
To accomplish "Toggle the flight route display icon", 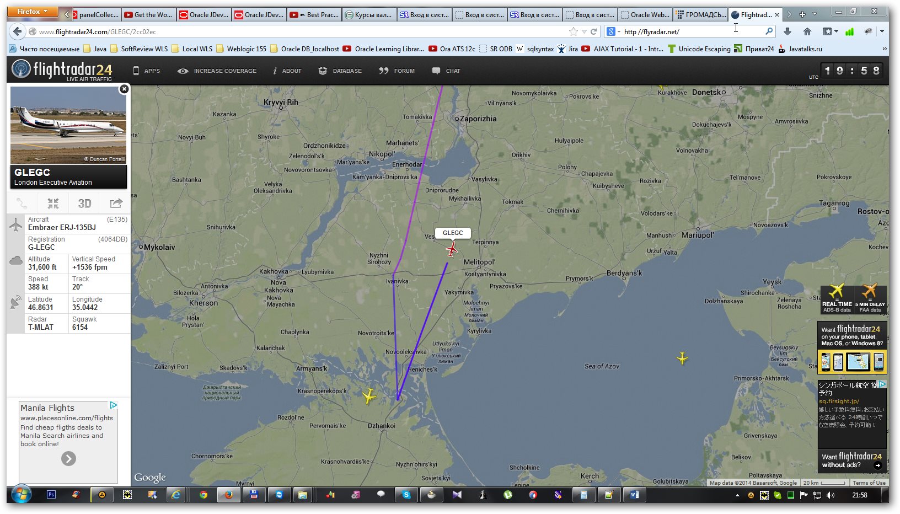I will click(22, 204).
